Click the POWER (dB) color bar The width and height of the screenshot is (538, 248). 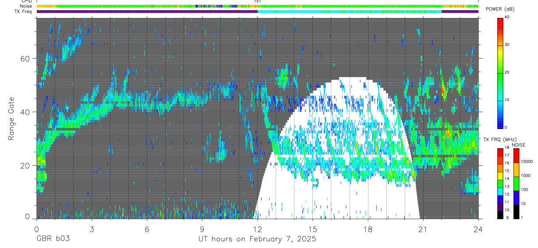click(x=500, y=73)
